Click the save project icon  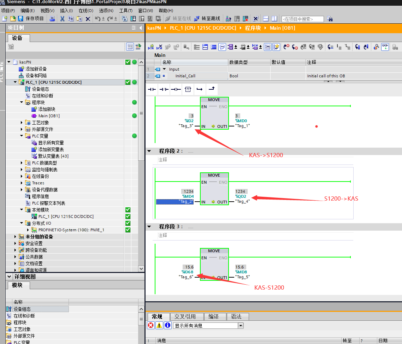point(20,19)
